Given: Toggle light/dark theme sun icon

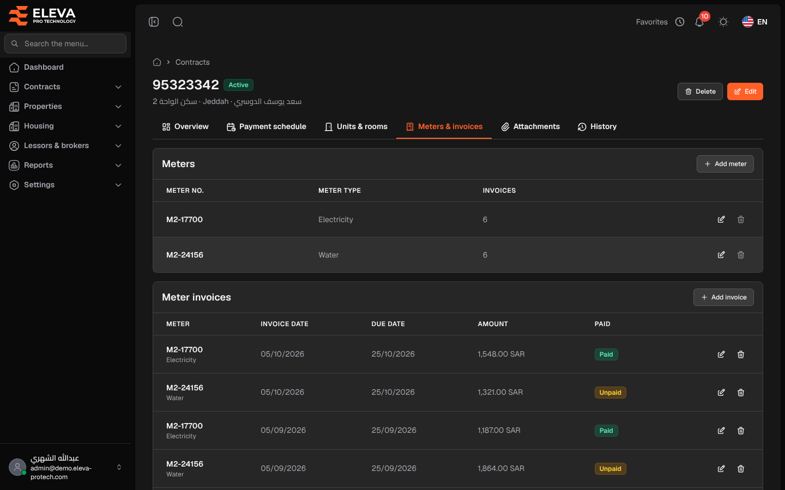Looking at the screenshot, I should 723,22.
